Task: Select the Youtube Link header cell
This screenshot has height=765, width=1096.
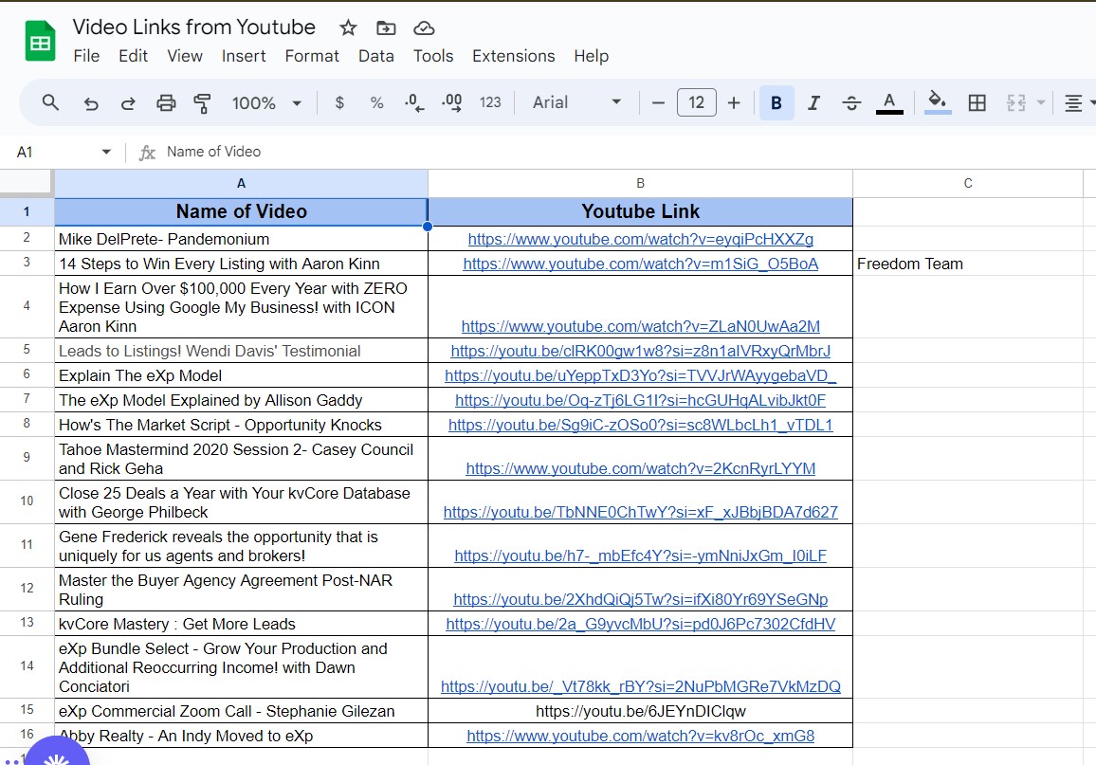Action: pos(640,211)
